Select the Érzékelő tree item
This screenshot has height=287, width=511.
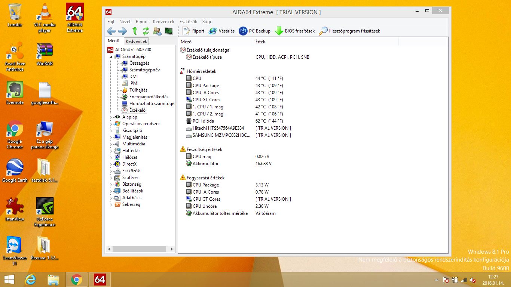(x=138, y=110)
